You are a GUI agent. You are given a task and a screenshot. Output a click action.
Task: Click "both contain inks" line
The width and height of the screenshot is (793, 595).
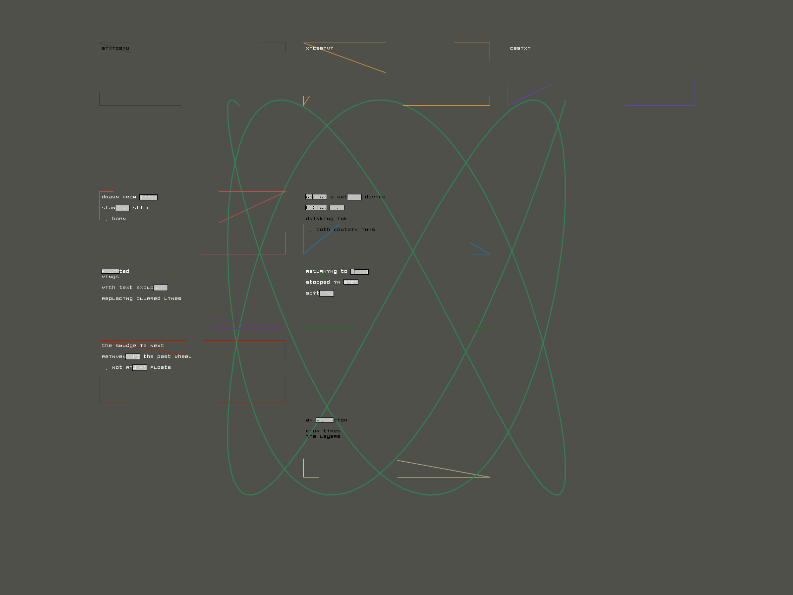[345, 230]
